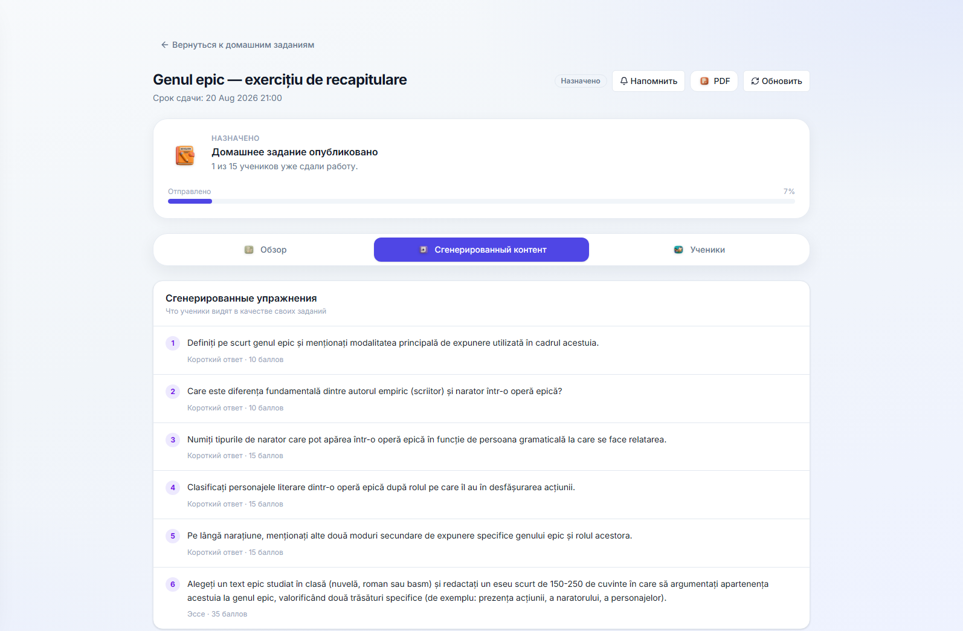Go back via Вернуться к домашним заданиям
This screenshot has height=631, width=963.
point(237,45)
